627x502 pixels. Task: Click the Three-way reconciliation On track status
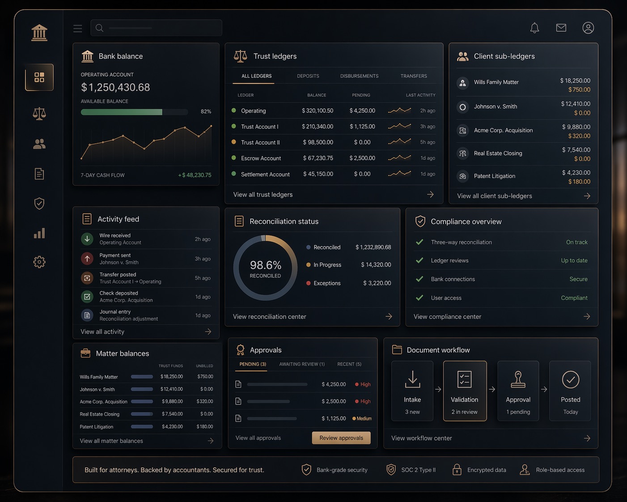[x=577, y=242]
